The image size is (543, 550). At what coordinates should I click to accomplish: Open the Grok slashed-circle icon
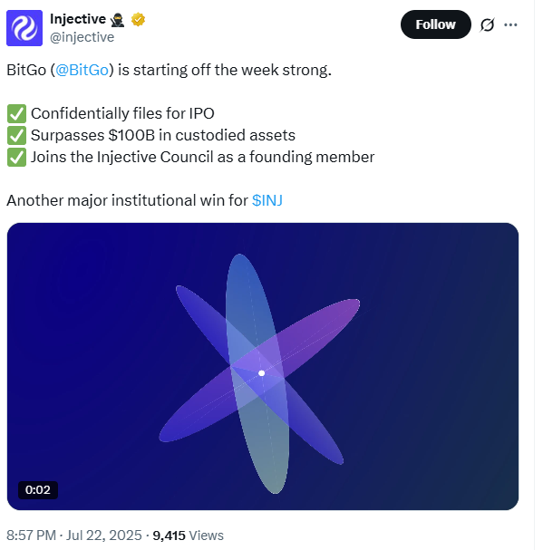(487, 24)
